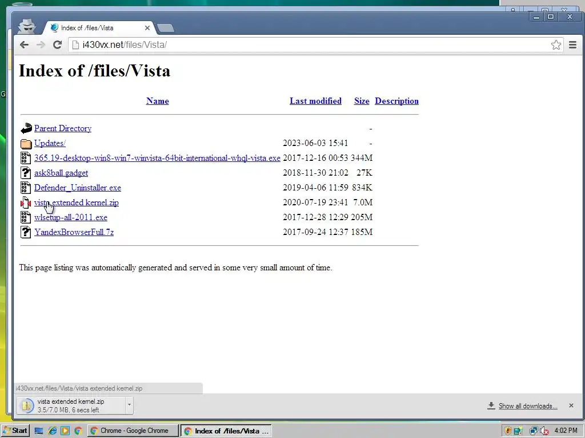This screenshot has width=585, height=438.
Task: Click the 4:02 PM system clock
Action: coord(566,431)
